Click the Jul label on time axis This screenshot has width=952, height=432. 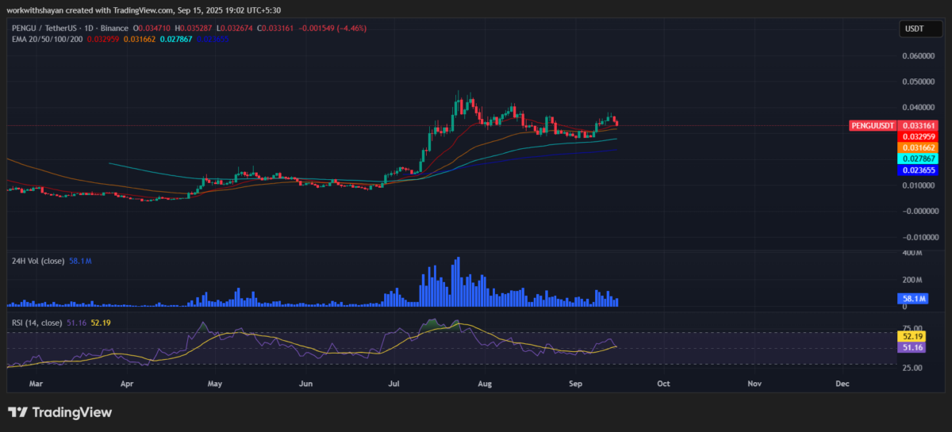[394, 383]
